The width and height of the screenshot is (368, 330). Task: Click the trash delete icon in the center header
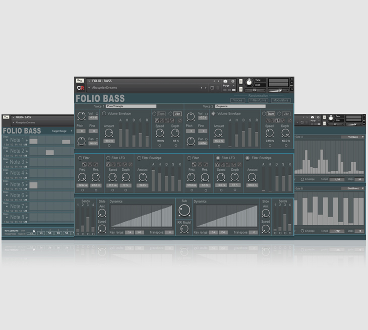tap(218, 88)
